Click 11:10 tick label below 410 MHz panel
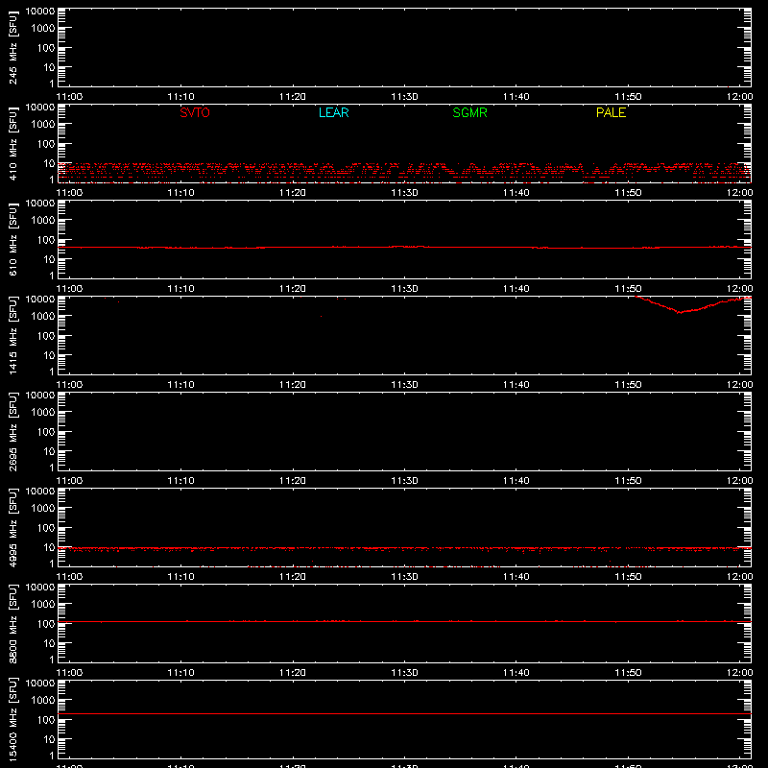Screen dimensions: 768x768 click(181, 193)
